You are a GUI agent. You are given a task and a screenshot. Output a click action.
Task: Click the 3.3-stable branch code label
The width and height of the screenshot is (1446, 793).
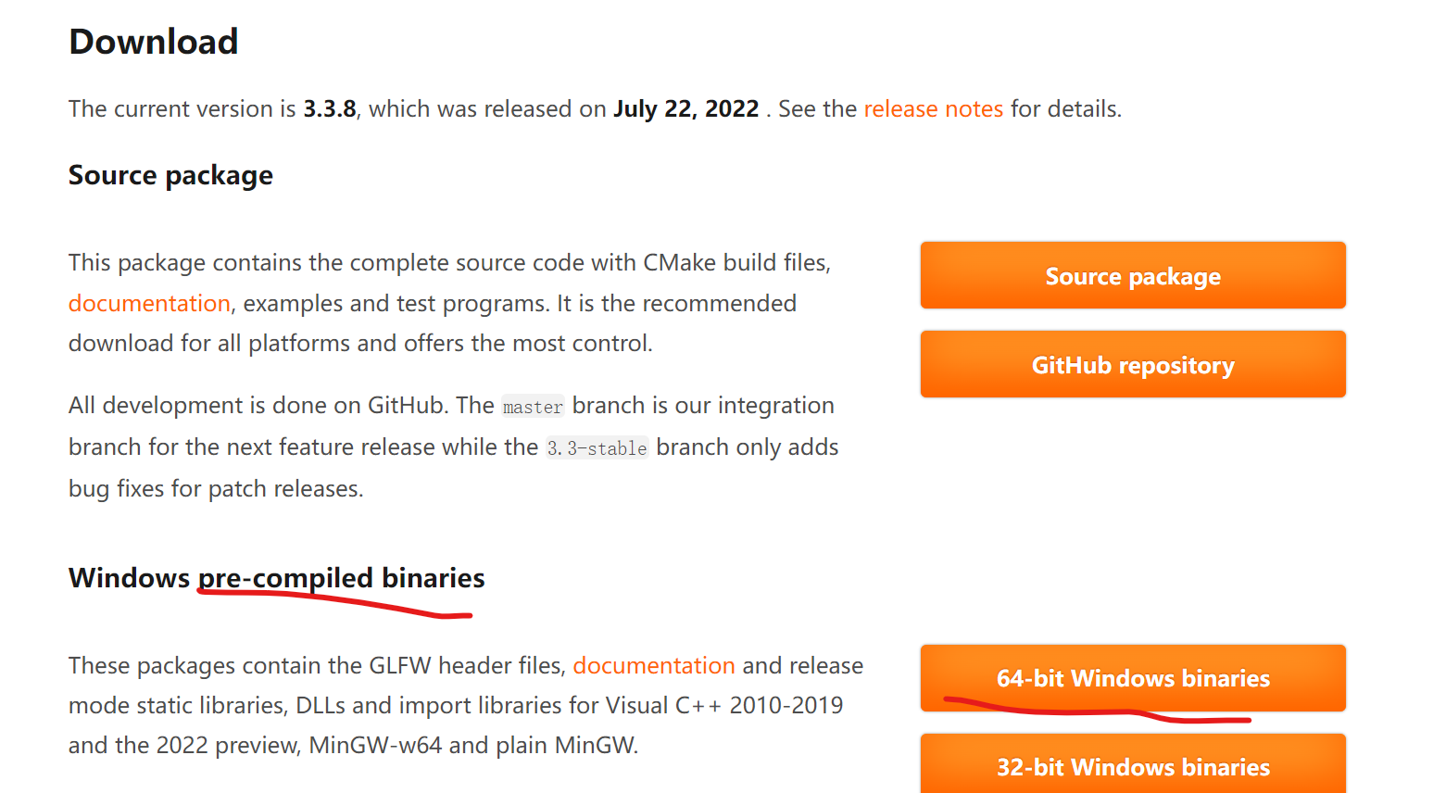coord(597,449)
